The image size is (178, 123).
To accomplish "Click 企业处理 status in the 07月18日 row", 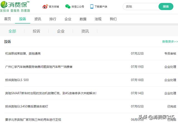I will click(x=170, y=80).
